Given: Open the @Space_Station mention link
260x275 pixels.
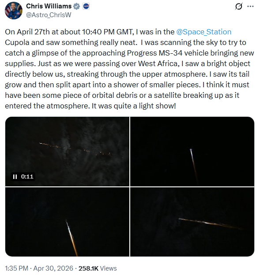Looking at the screenshot, I should [203, 32].
